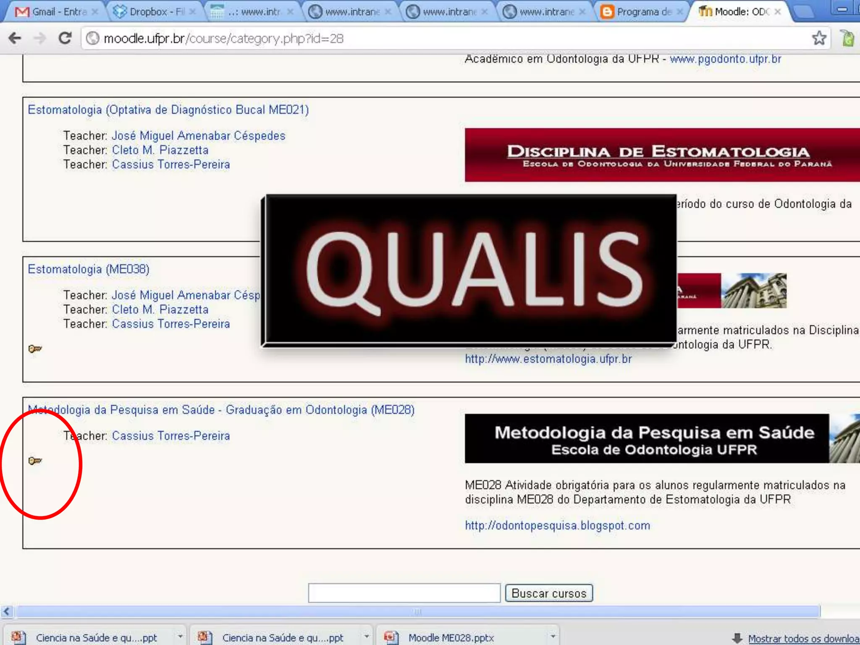Switch to the third tab with building icon
This screenshot has height=645, width=860.
click(x=252, y=12)
